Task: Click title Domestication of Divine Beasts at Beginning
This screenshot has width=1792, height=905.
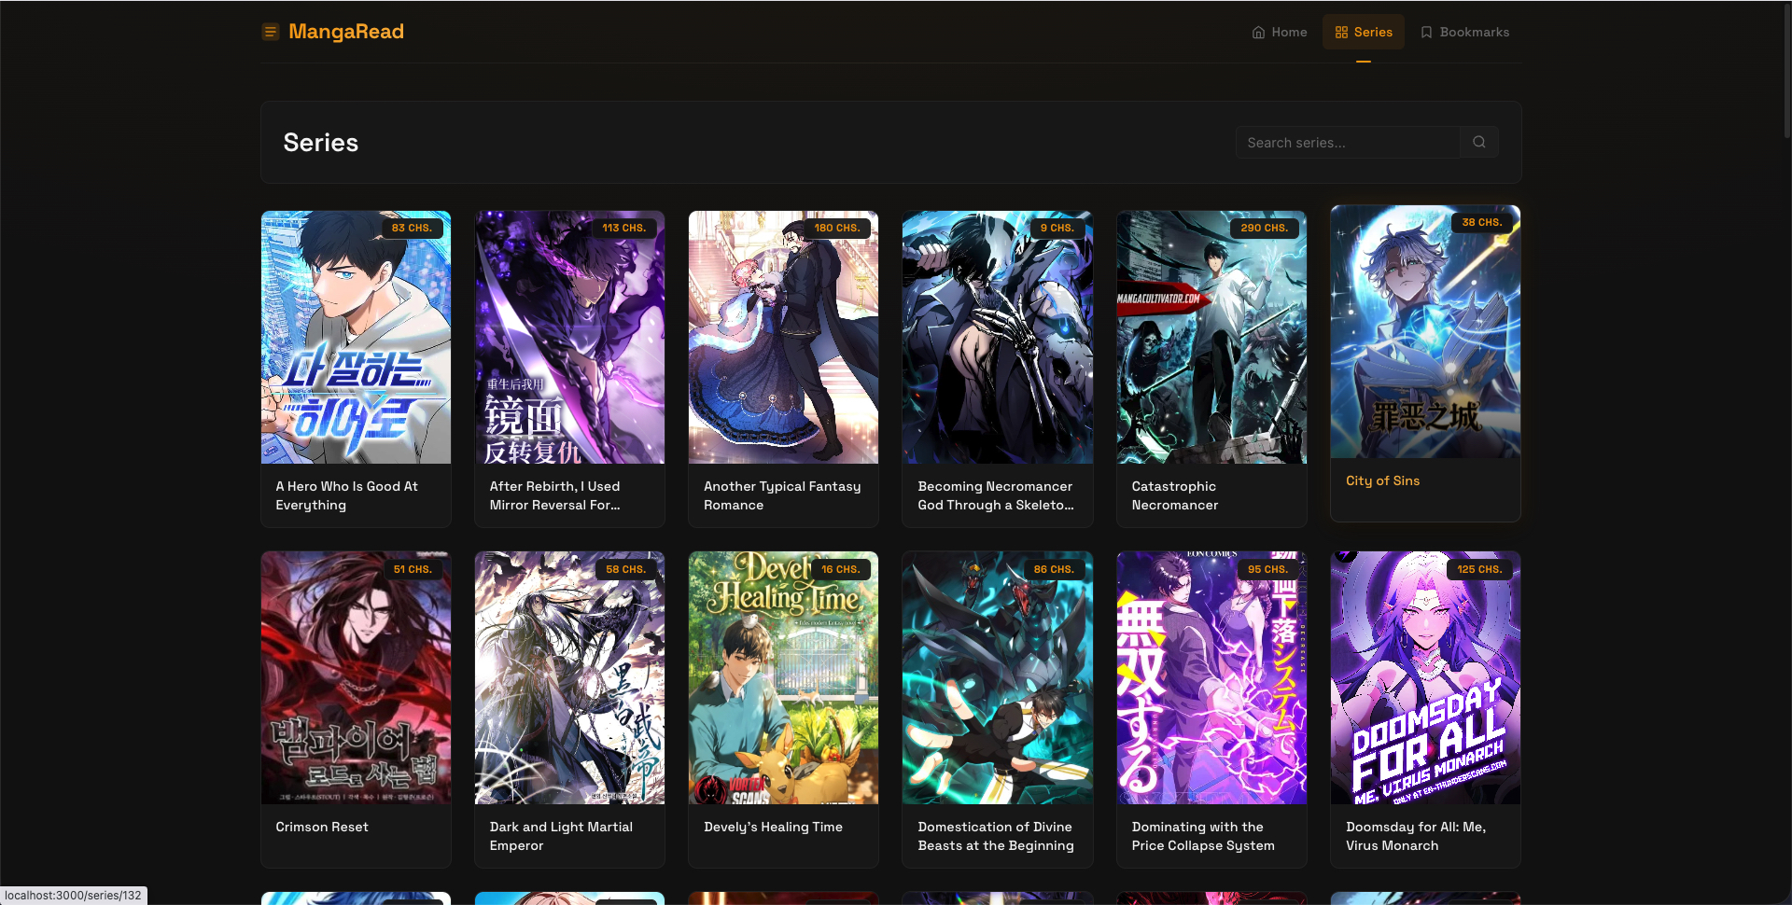Action: (996, 836)
